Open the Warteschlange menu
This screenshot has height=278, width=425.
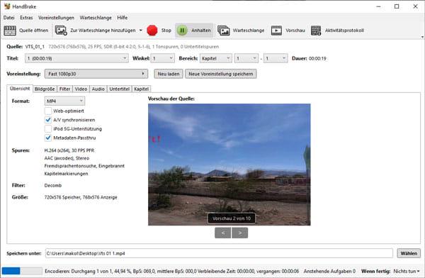pyautogui.click(x=96, y=18)
